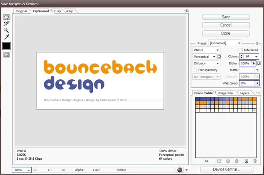This screenshot has height=175, width=264.
Task: Open the Image Size tab
Action: [x=225, y=93]
